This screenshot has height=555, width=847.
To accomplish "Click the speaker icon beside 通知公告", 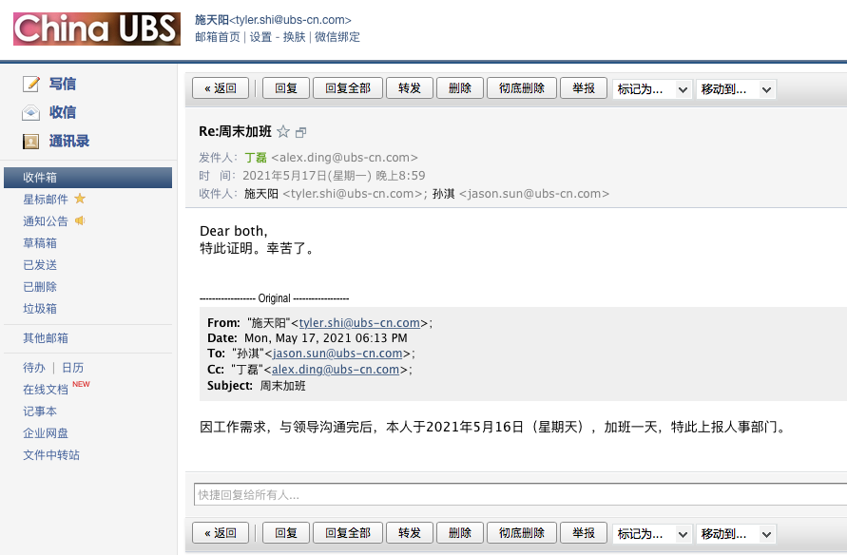I will (80, 220).
